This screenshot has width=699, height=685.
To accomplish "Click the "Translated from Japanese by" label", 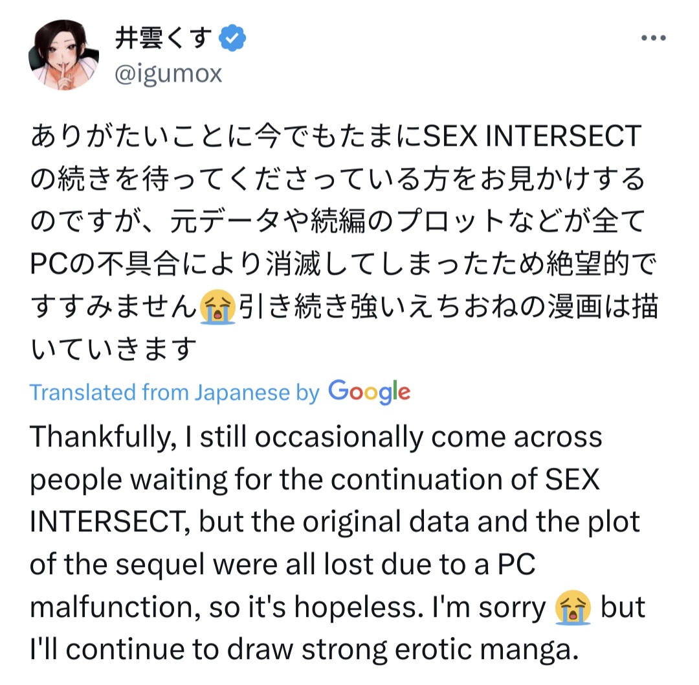I will click(x=175, y=393).
